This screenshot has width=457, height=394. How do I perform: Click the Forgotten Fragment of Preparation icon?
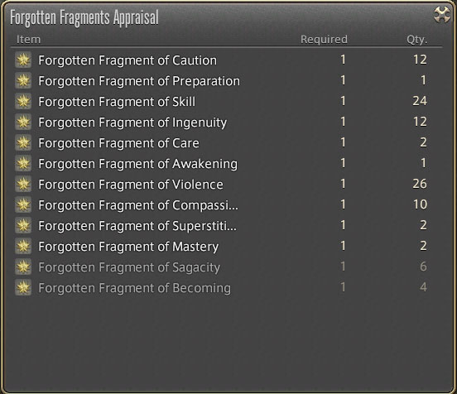point(23,81)
